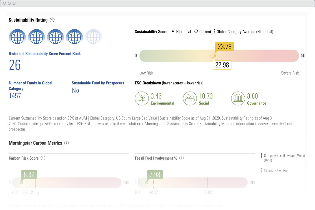Screen dimensions: 315x210
Task: Click the Environmental plant icon
Action: tap(142, 98)
